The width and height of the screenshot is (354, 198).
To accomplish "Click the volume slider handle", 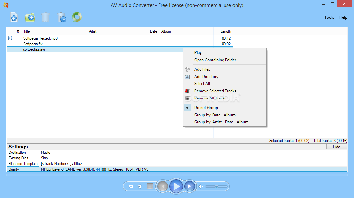I will (x=216, y=186).
